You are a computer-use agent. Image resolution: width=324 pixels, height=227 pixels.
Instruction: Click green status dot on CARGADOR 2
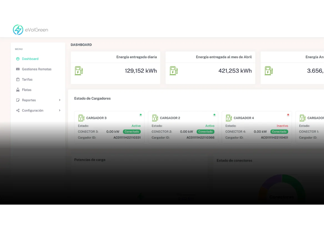point(214,115)
